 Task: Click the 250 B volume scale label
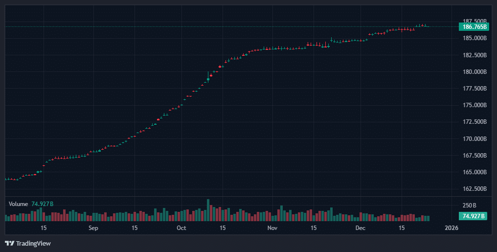coord(469,205)
